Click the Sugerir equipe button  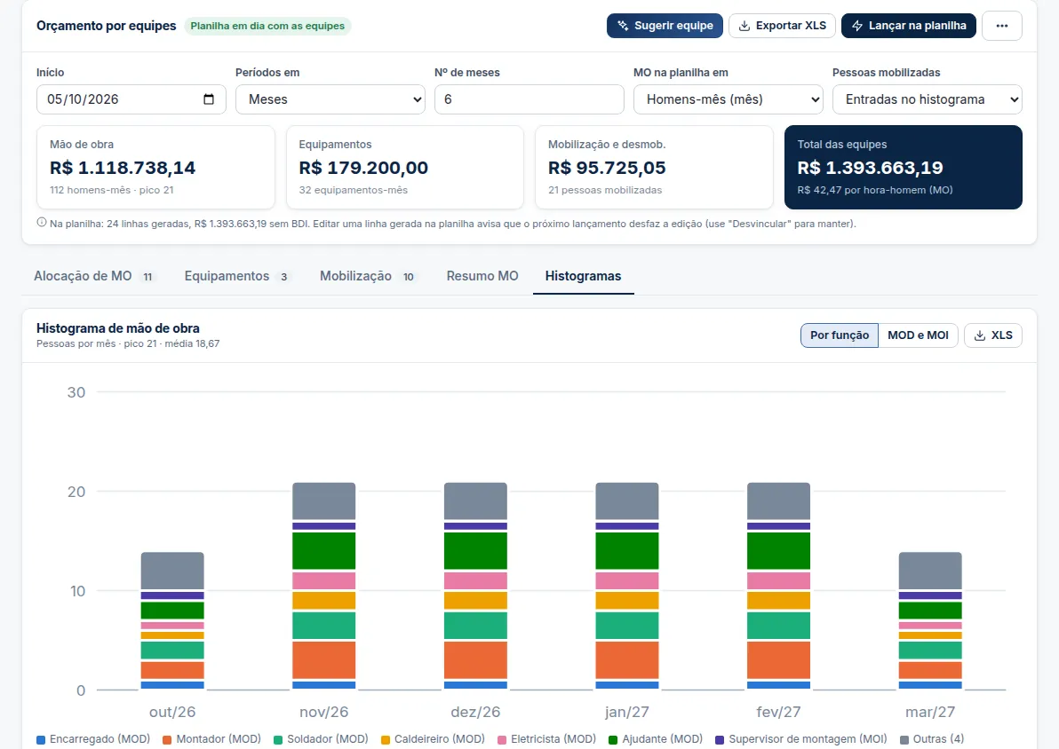[x=665, y=26]
